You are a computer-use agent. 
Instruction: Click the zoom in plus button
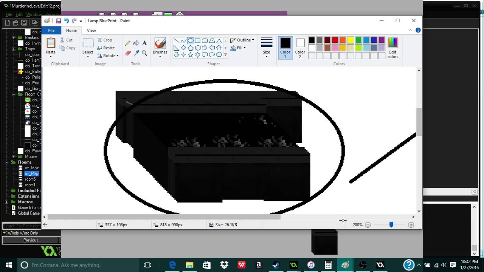coord(411,225)
